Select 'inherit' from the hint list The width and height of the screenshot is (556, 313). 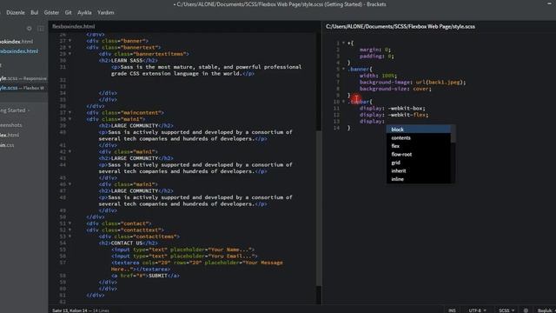419,170
